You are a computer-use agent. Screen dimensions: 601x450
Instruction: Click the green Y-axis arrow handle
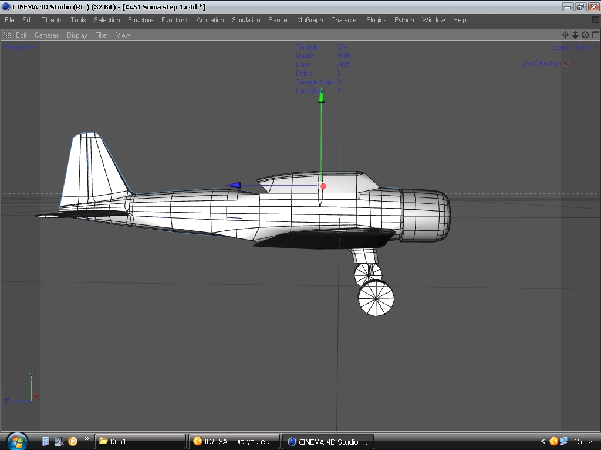point(321,97)
